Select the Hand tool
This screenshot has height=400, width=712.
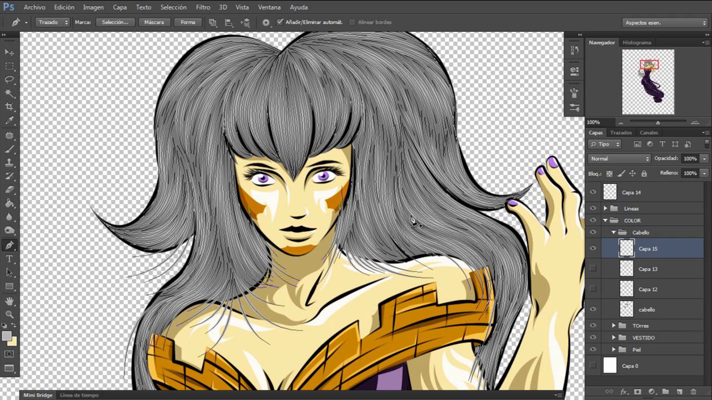(x=9, y=301)
